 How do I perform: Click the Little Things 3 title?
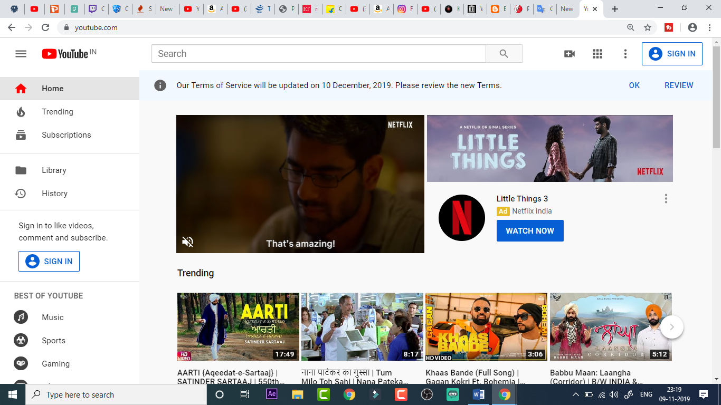point(522,199)
